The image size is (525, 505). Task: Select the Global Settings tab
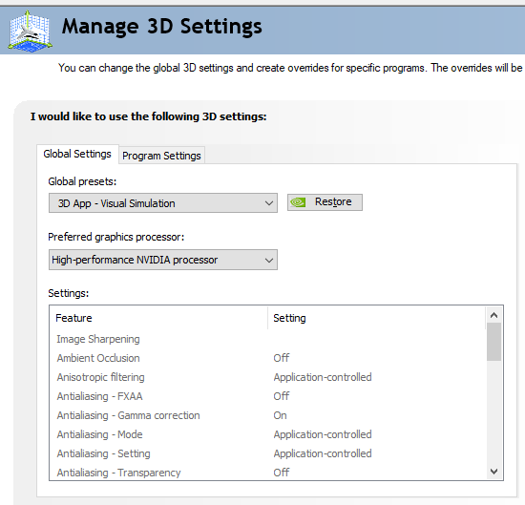click(x=77, y=154)
